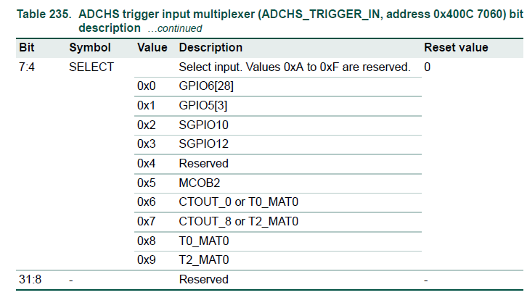Viewport: 527px width, 295px height.
Task: Click the "Select input" description text
Action: 294,67
